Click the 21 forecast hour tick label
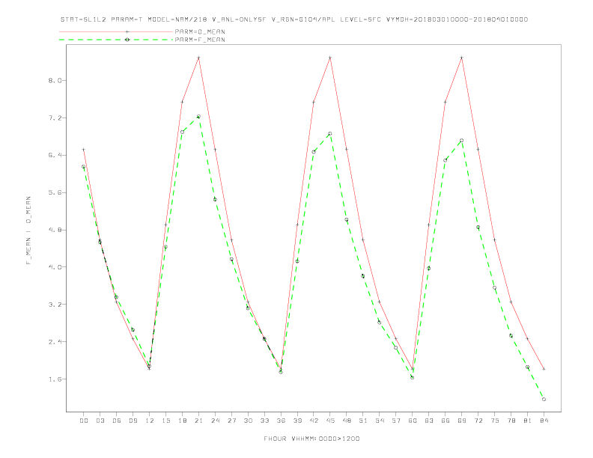Screen dimensions: 593x458 tap(198, 421)
